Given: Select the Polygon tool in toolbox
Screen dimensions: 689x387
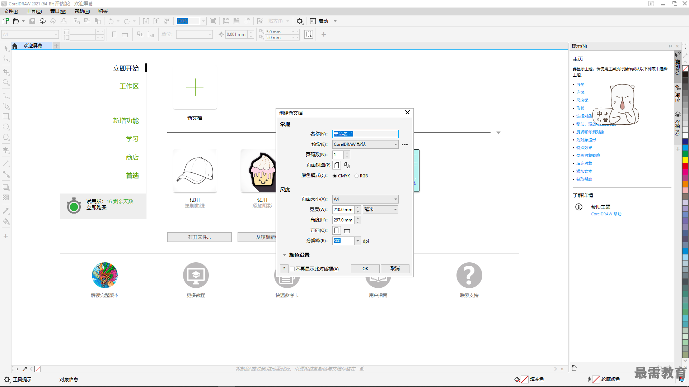Looking at the screenshot, I should 6,137.
